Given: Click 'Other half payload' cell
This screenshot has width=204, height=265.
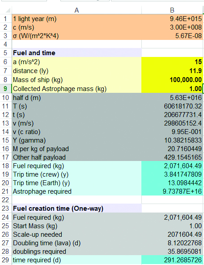Looking at the screenshot, I should (76, 157).
